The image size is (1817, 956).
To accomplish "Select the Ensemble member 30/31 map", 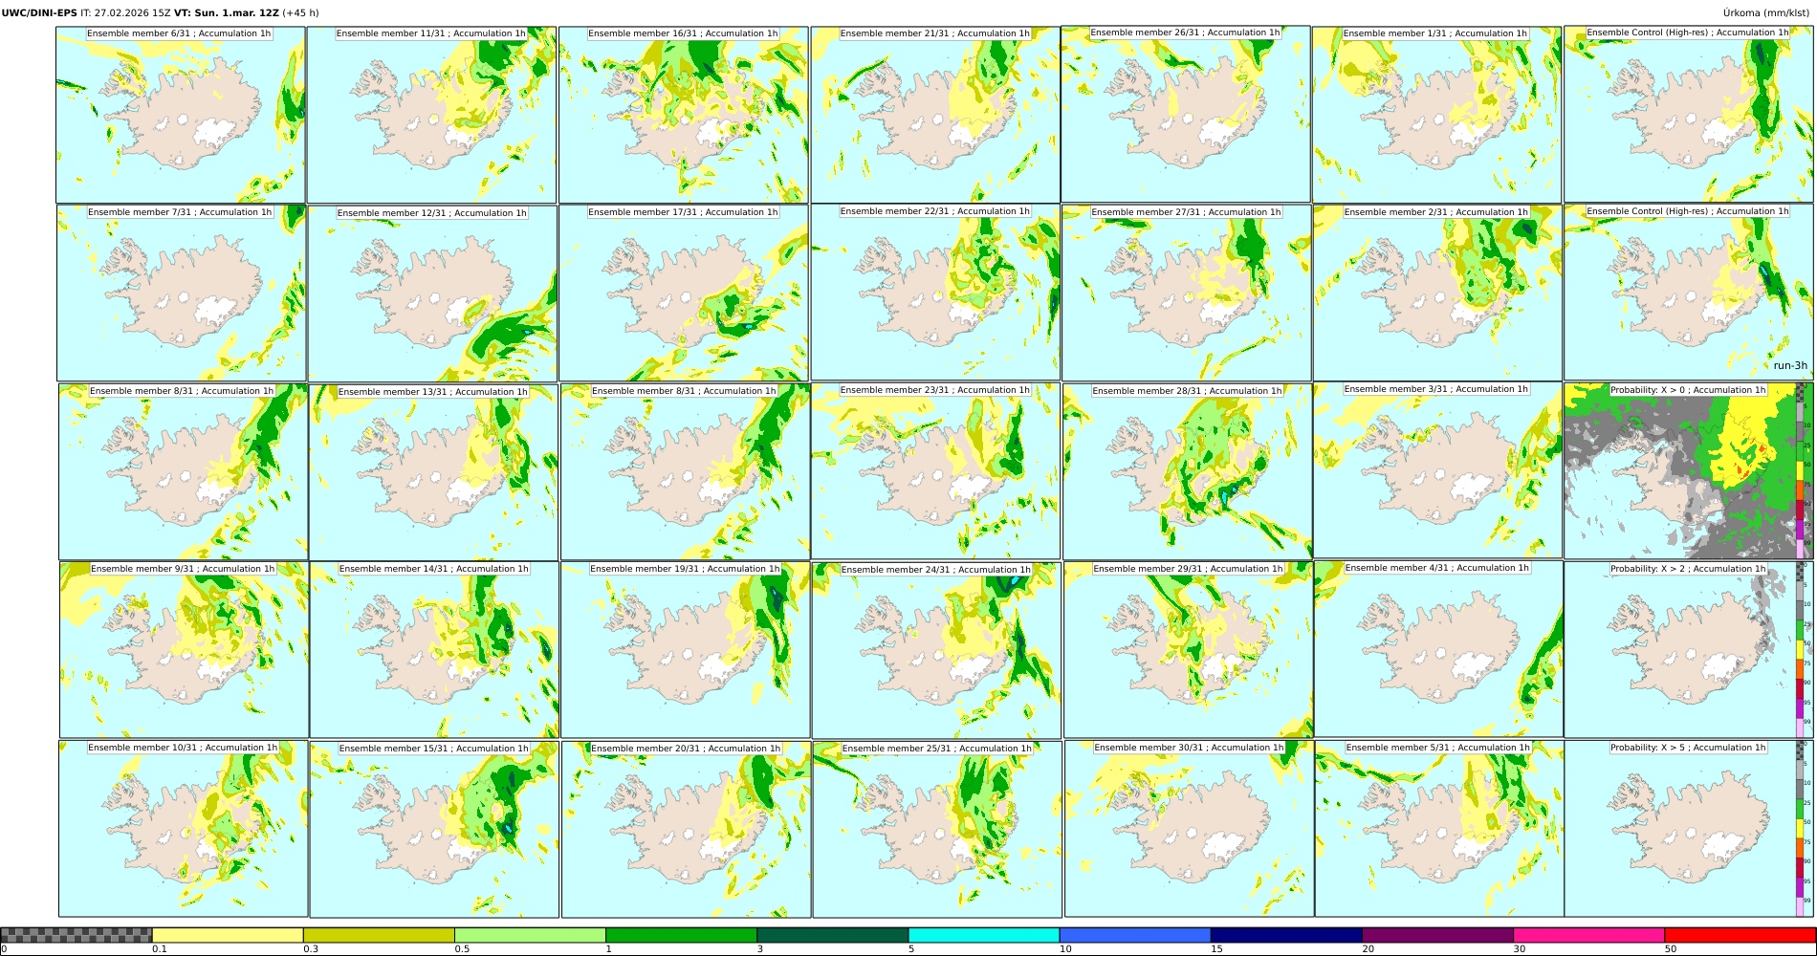I will click(1189, 829).
